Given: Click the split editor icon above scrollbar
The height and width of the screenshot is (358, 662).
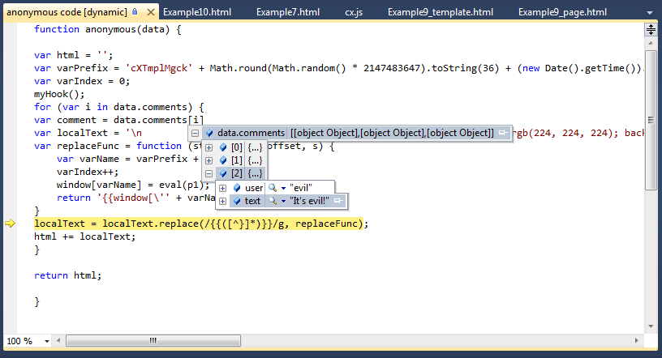Looking at the screenshot, I should pos(651,29).
